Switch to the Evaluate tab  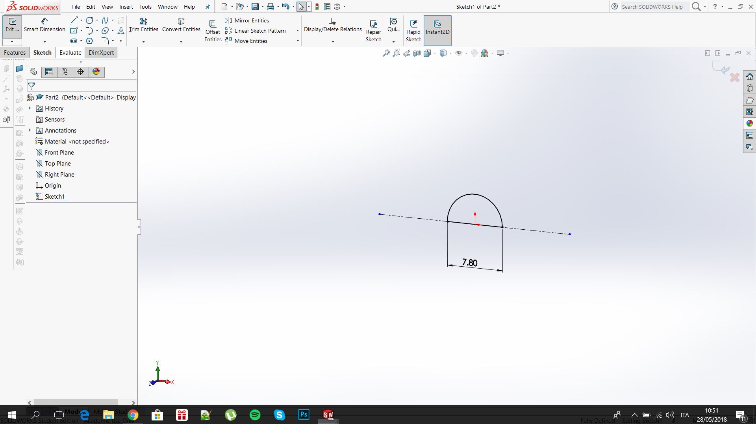tap(70, 53)
